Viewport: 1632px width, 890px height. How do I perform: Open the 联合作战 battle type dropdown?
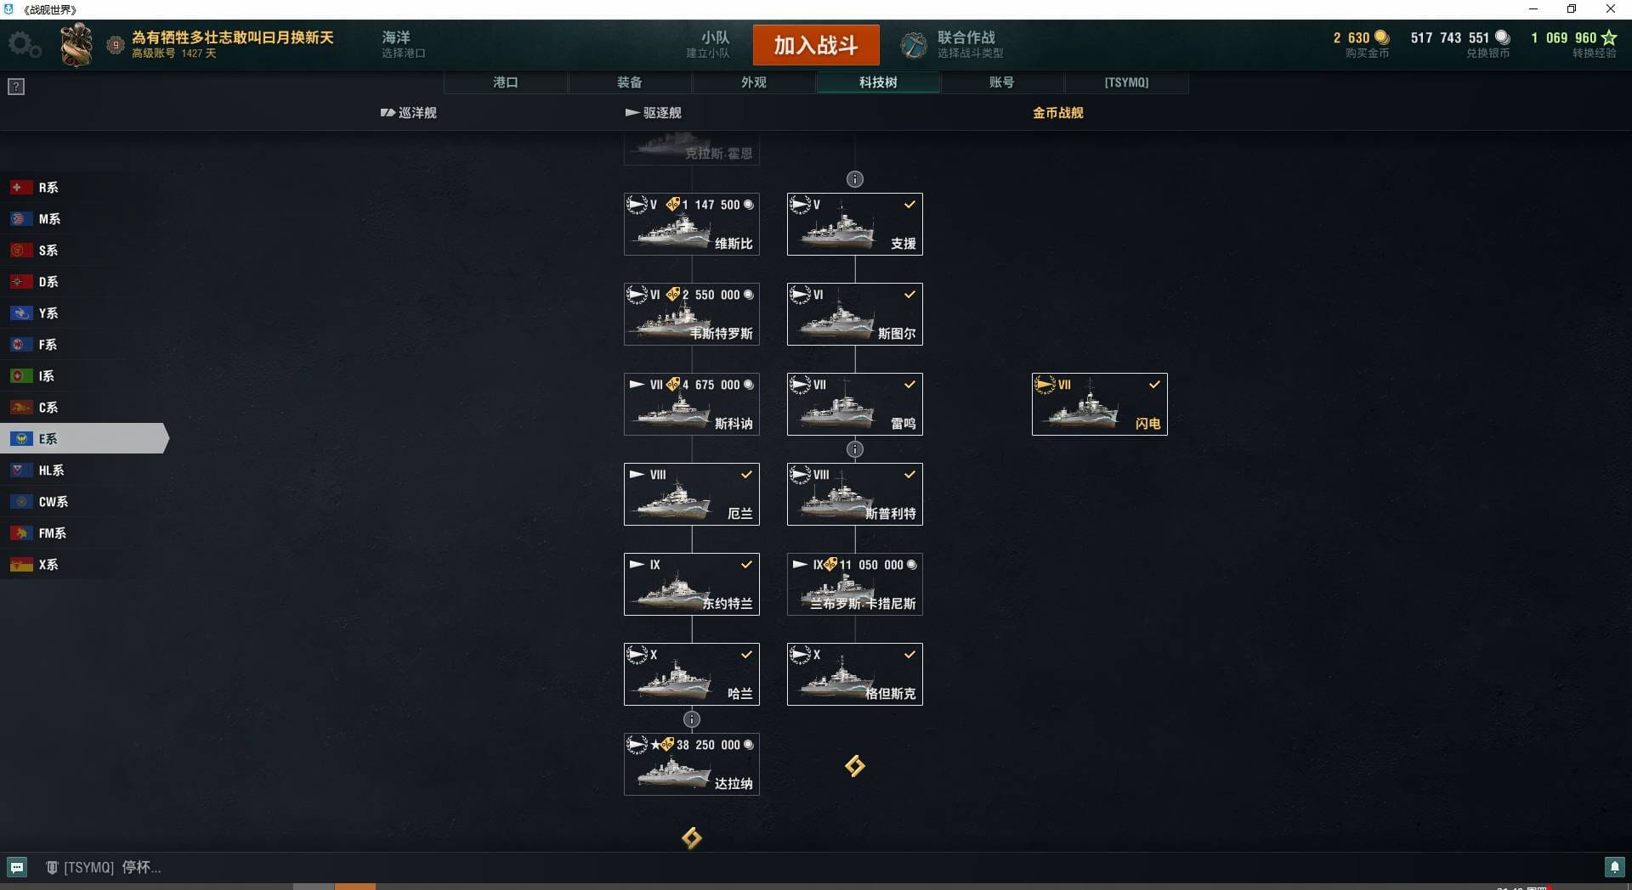click(969, 44)
